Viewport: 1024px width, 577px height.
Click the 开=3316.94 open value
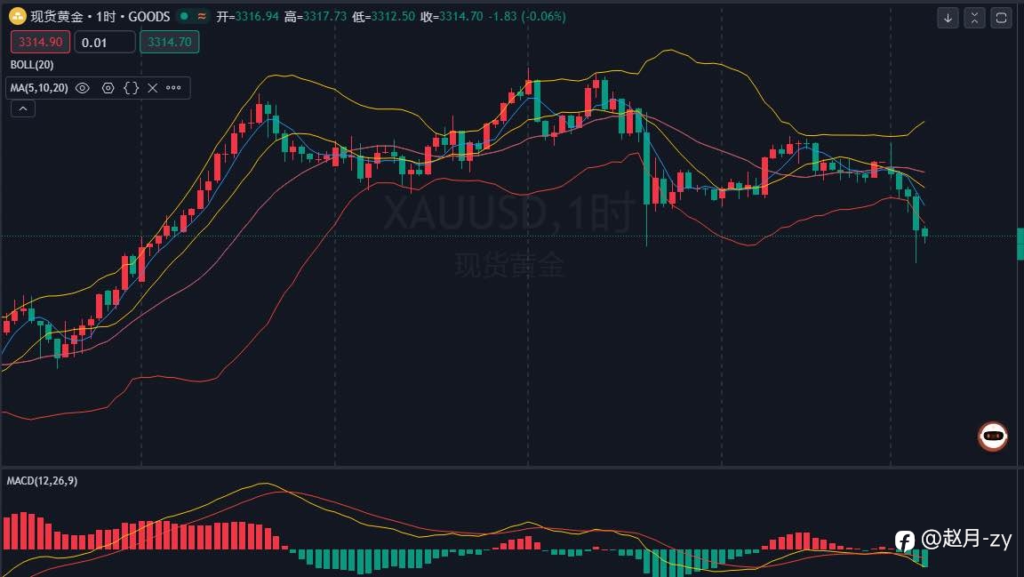[247, 16]
